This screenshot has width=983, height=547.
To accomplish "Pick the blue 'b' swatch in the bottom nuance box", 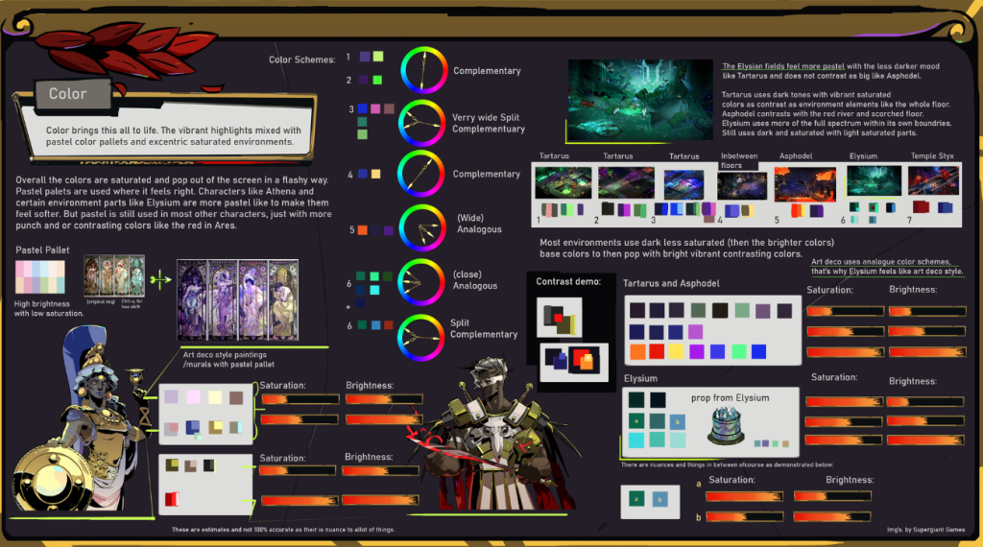I will coord(659,499).
